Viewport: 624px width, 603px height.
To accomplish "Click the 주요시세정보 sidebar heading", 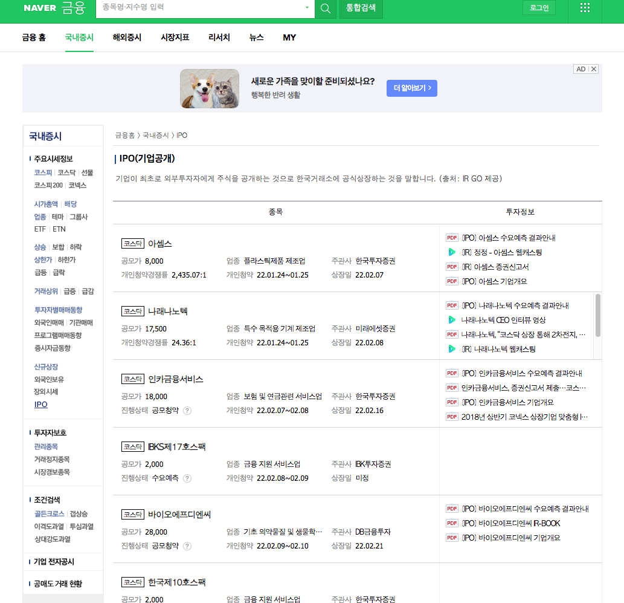I will pos(53,159).
